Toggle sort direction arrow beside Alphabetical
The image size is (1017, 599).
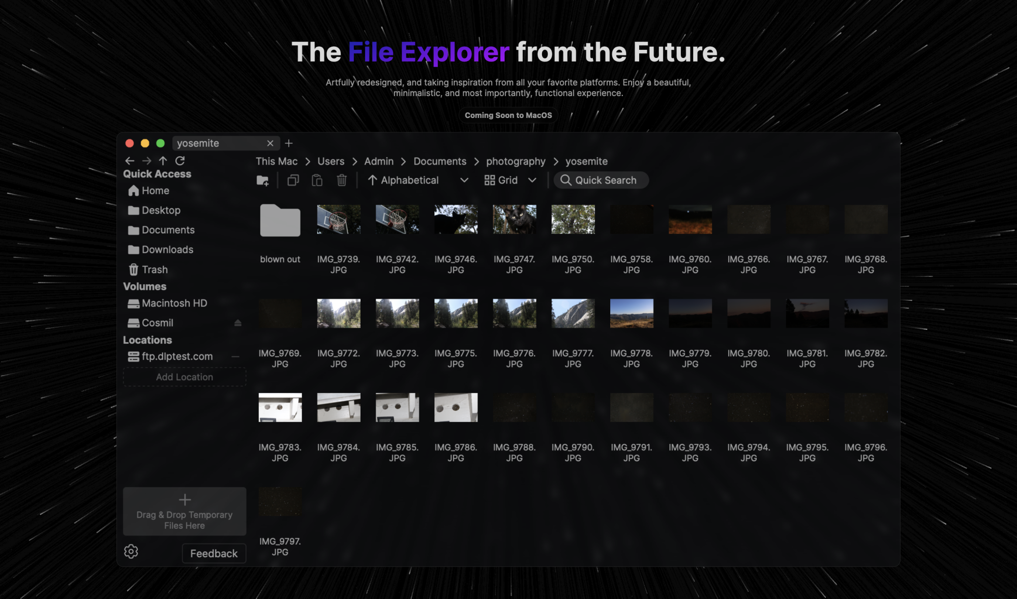[372, 181]
